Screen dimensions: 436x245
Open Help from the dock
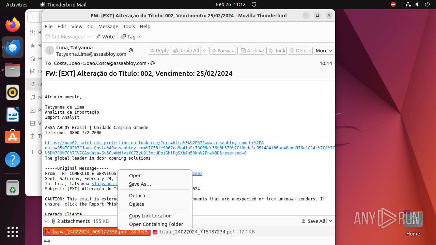coord(13,160)
